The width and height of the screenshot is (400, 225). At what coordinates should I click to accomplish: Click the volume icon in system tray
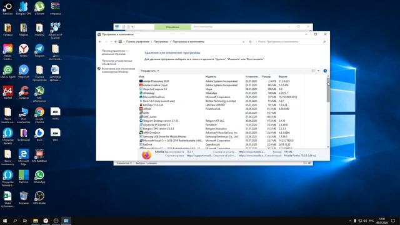click(365, 221)
